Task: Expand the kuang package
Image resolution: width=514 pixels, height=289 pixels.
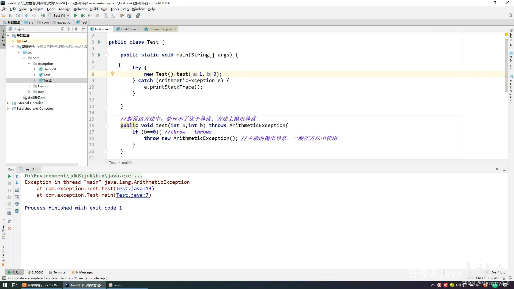Action: tap(29, 86)
